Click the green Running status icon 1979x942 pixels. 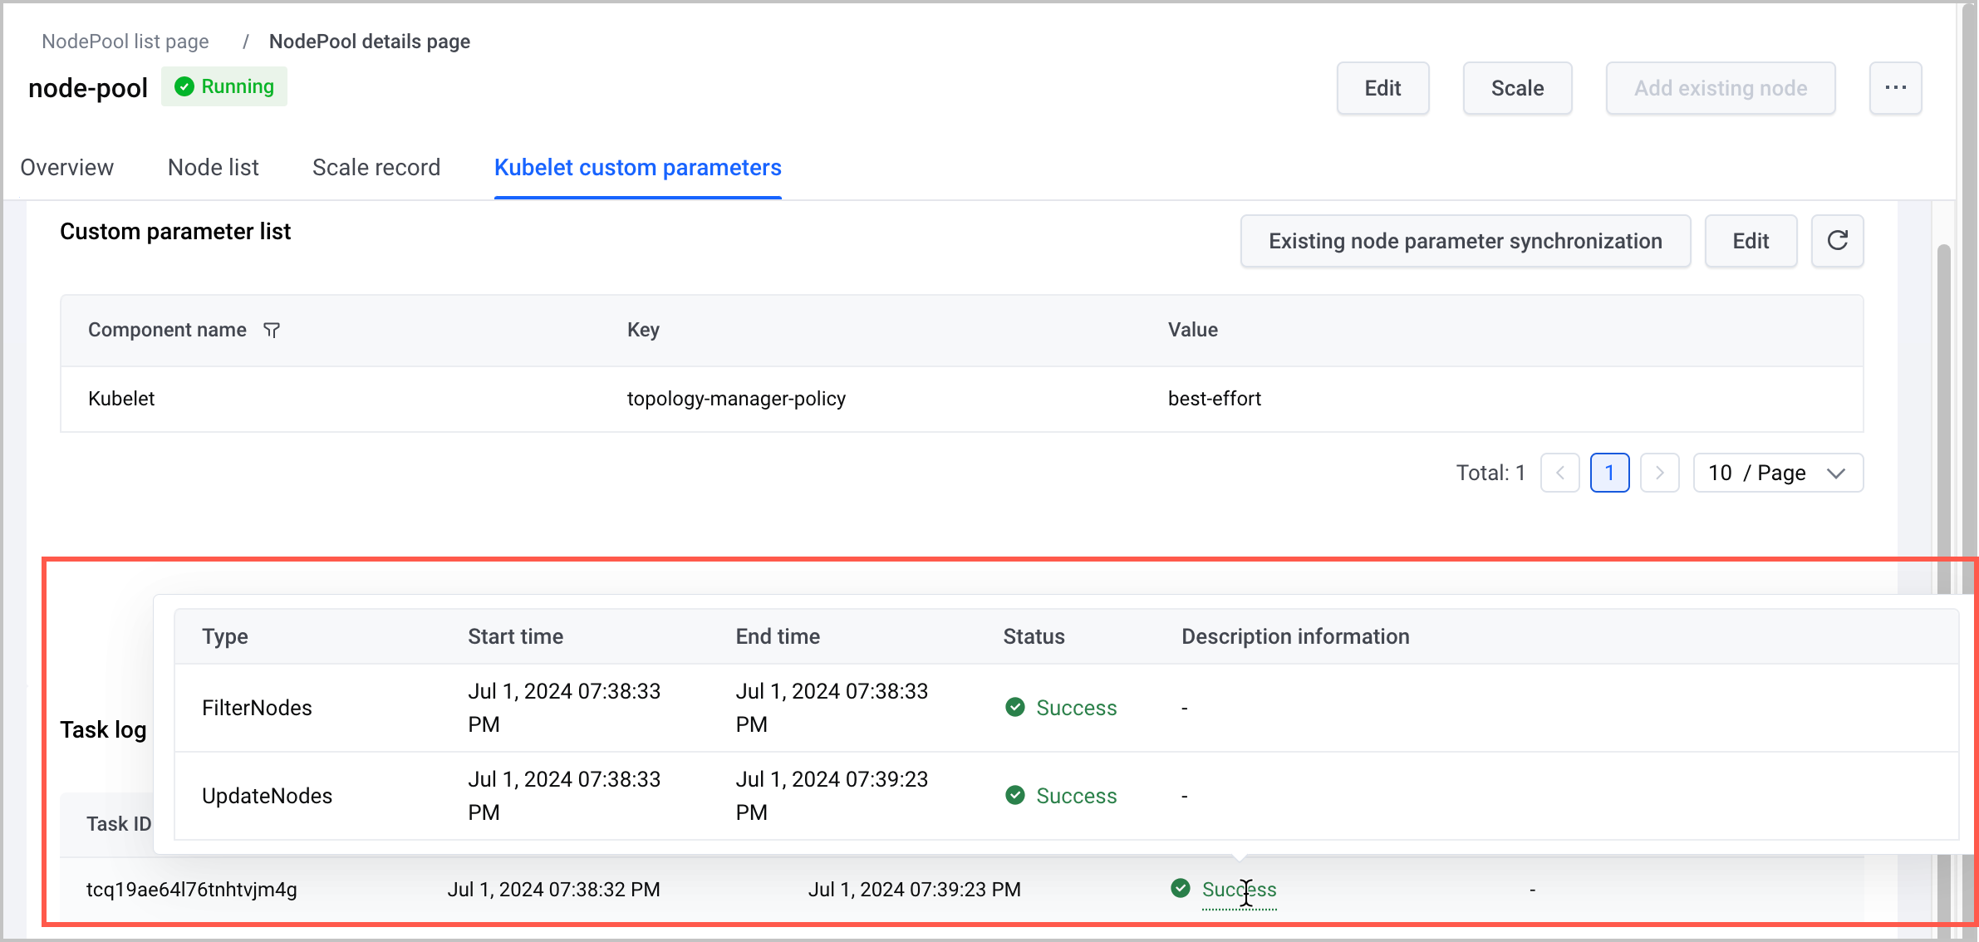point(184,86)
